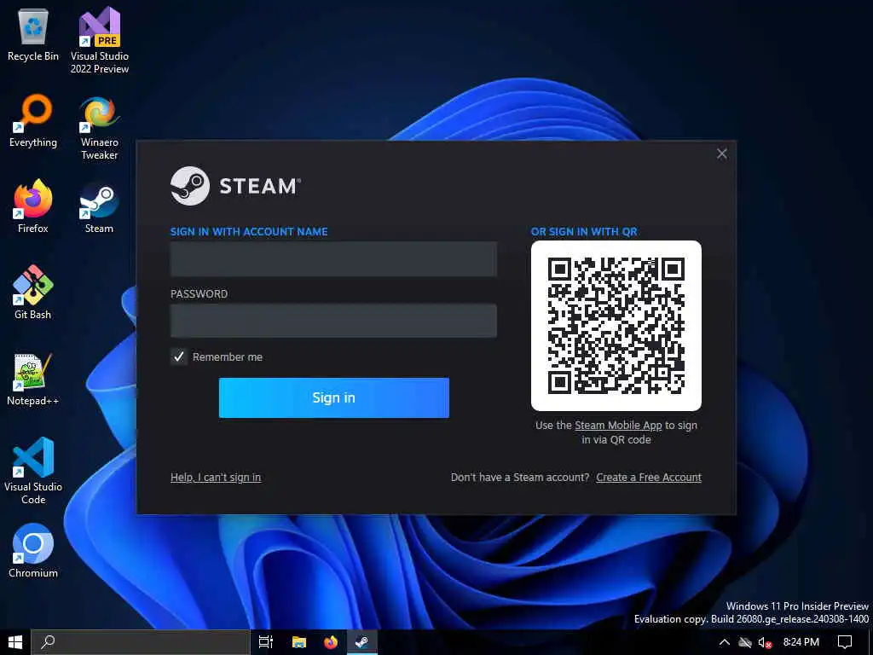Select the Notepad++ desktop icon

click(x=33, y=379)
